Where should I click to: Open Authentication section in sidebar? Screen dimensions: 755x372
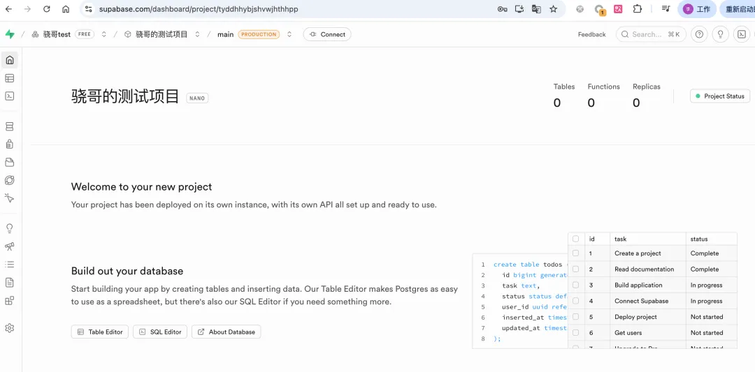point(10,144)
